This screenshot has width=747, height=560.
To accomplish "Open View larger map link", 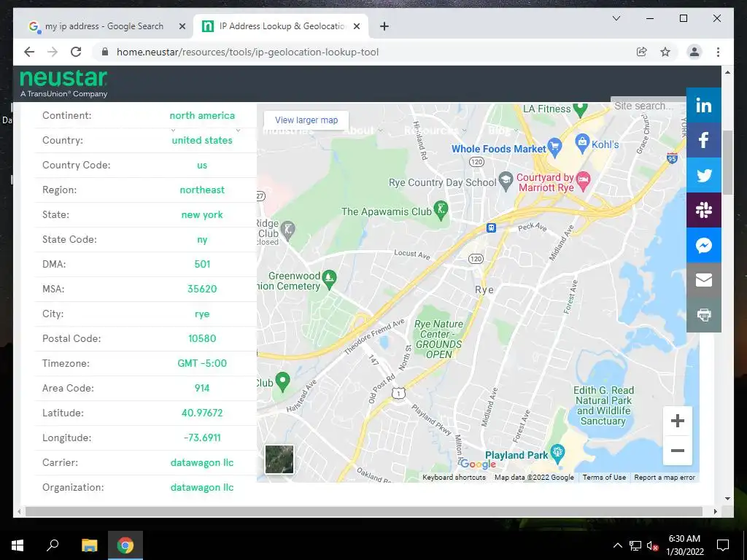I will coord(306,120).
